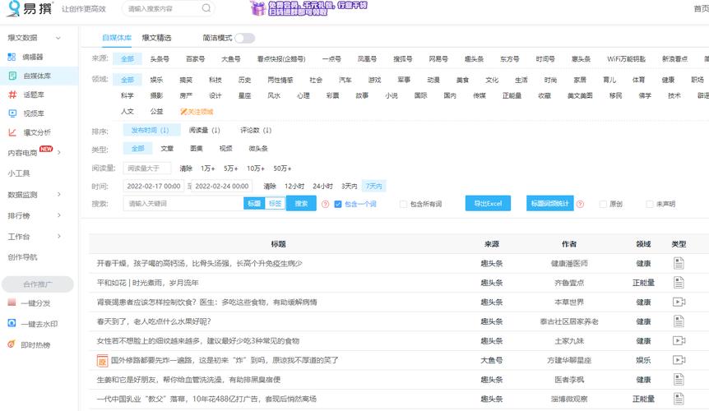Screen dimensions: 709x411
Task: Click the help icon beside 标题词频统计
Action: pyautogui.click(x=580, y=204)
